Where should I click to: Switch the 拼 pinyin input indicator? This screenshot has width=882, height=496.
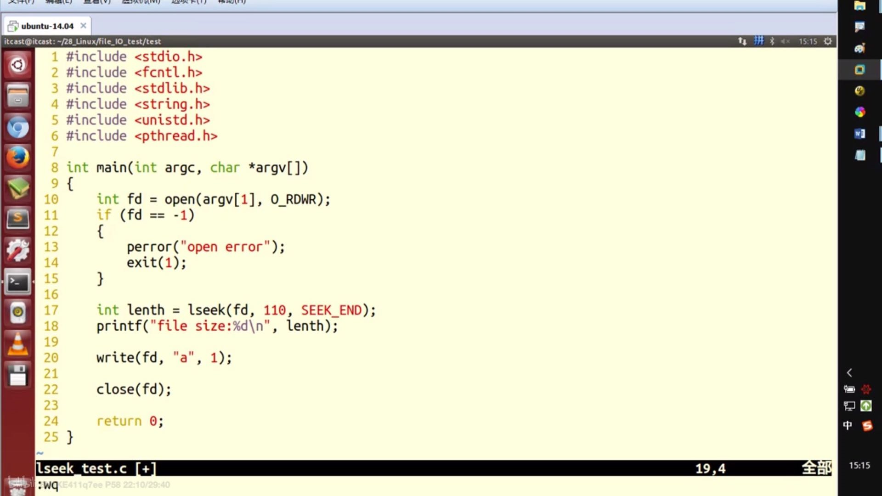click(758, 41)
